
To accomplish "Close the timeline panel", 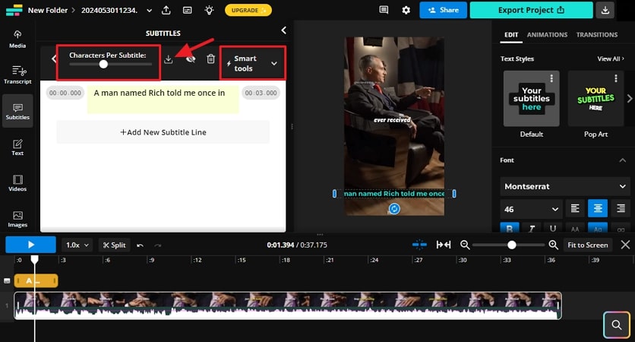I will point(625,245).
